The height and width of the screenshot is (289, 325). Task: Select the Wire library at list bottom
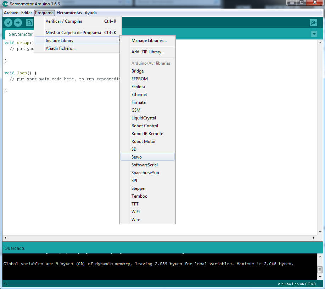(x=136, y=219)
